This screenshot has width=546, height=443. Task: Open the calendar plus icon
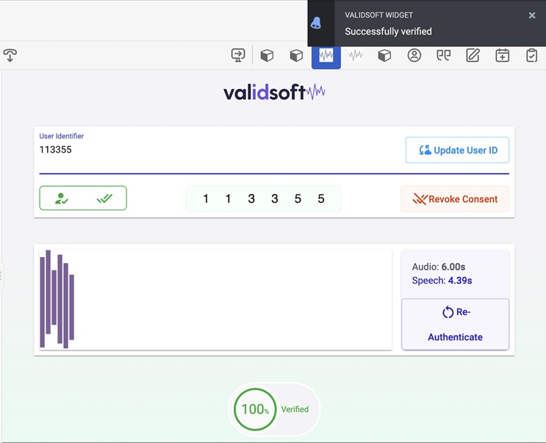pyautogui.click(x=502, y=55)
